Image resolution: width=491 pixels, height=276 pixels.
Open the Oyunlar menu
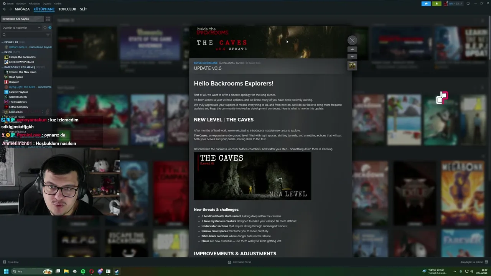pos(47,3)
